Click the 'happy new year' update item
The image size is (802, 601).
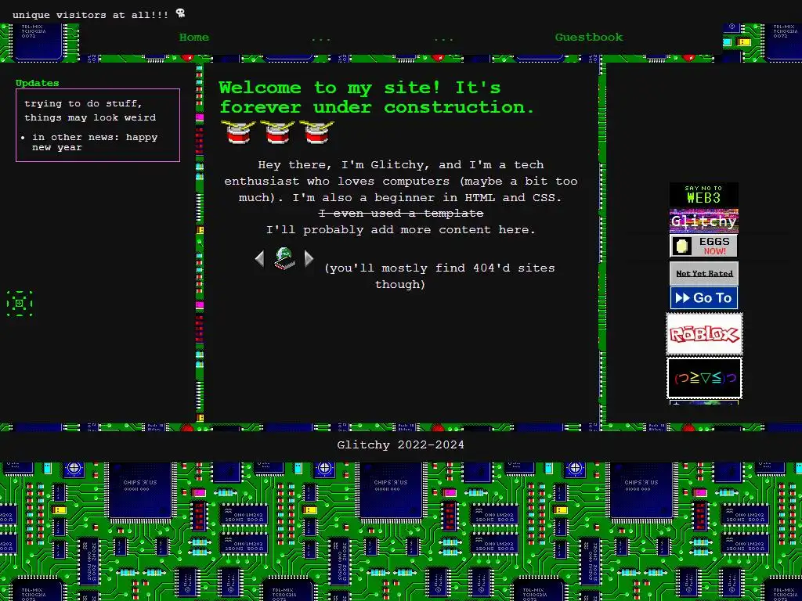click(x=95, y=142)
